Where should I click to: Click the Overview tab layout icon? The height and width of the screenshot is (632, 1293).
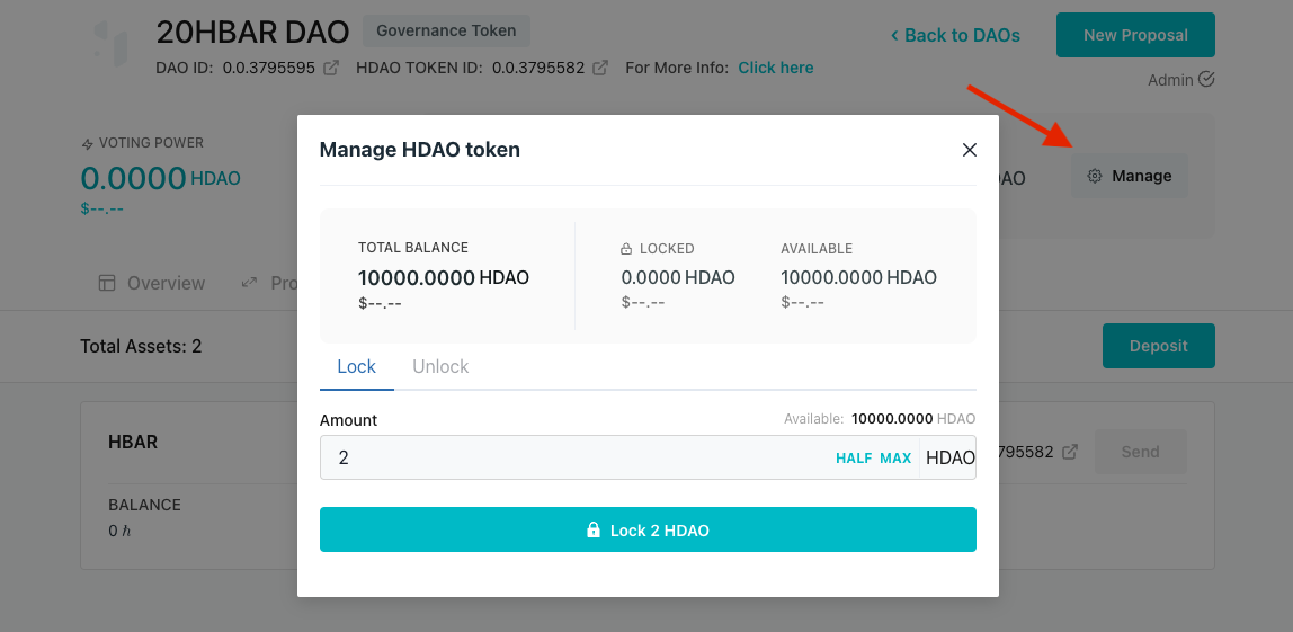[x=107, y=283]
